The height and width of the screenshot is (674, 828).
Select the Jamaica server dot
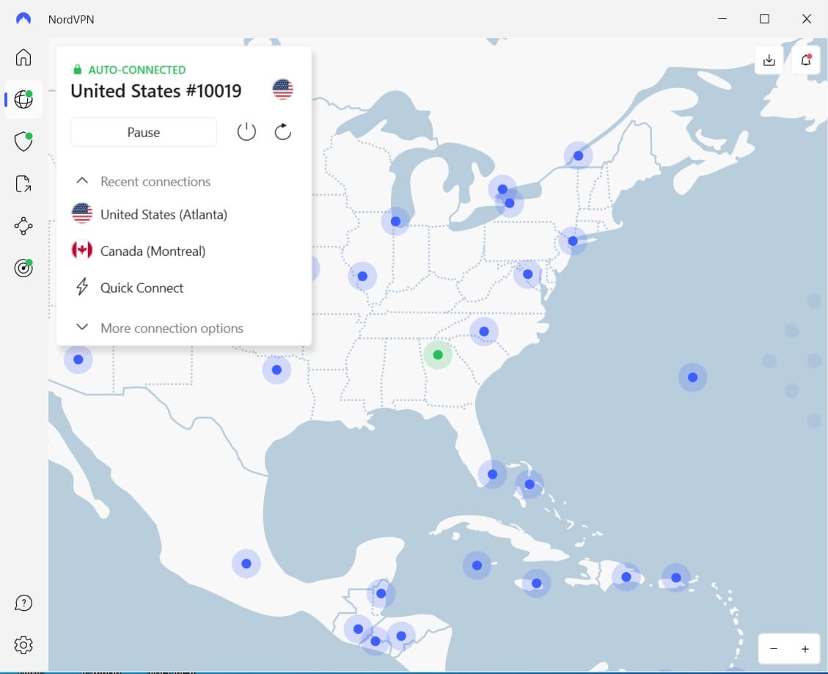click(537, 583)
